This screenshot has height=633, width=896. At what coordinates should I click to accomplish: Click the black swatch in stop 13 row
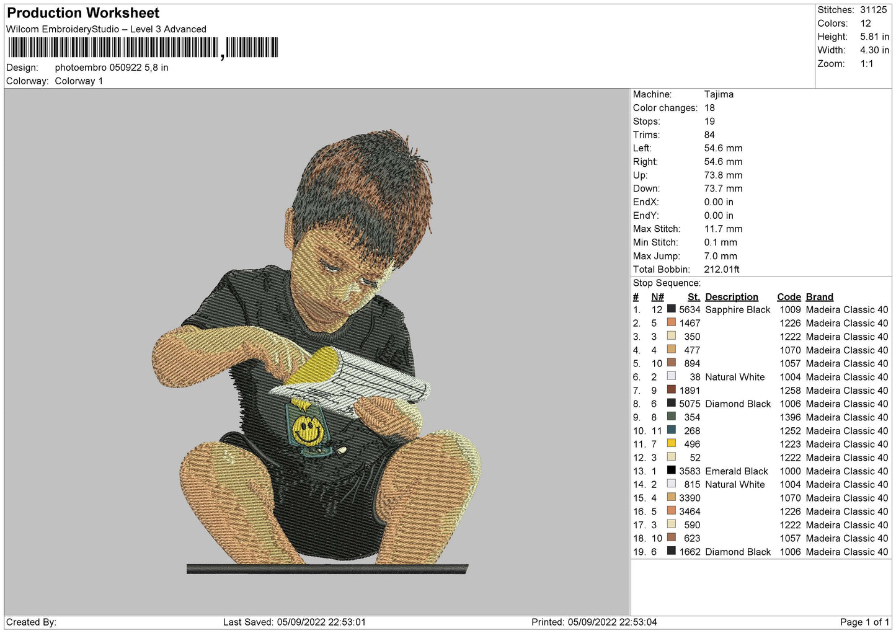pyautogui.click(x=671, y=470)
